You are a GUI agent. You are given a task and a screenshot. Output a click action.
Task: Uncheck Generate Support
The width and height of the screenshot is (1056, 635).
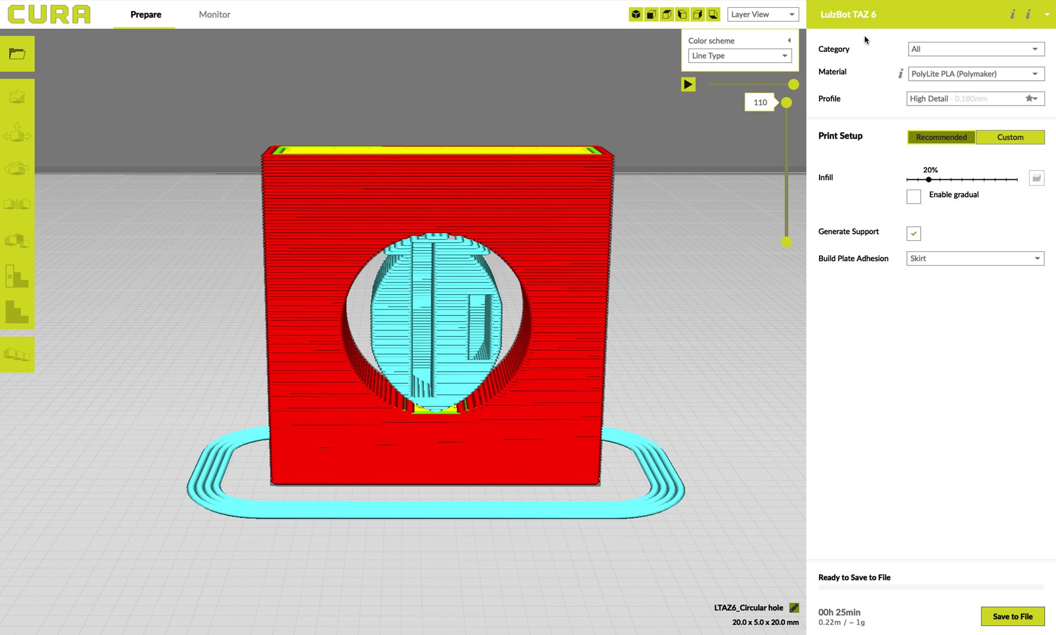click(x=913, y=233)
